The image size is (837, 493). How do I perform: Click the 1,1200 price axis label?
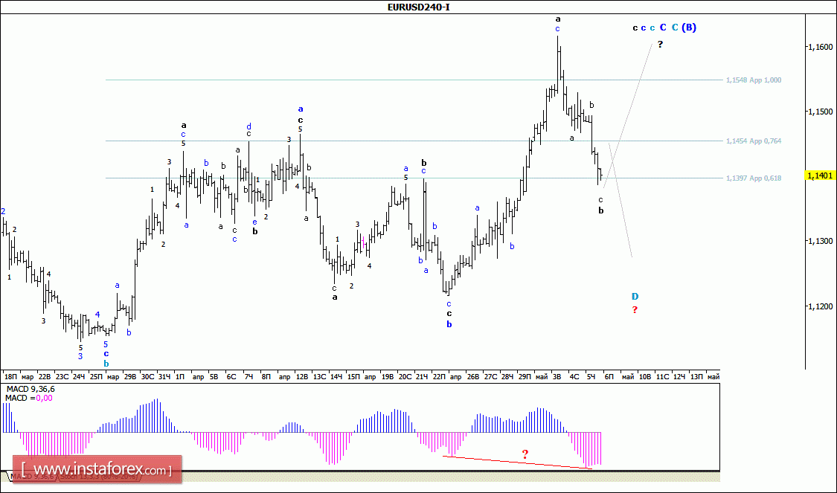click(820, 306)
